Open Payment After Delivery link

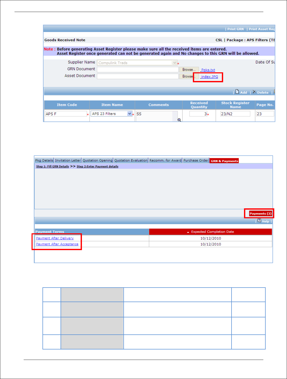click(x=55, y=238)
